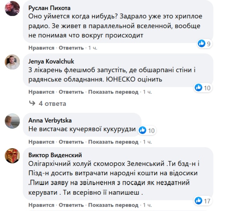Show translation of Anna Verbytska's comment

tap(113, 142)
